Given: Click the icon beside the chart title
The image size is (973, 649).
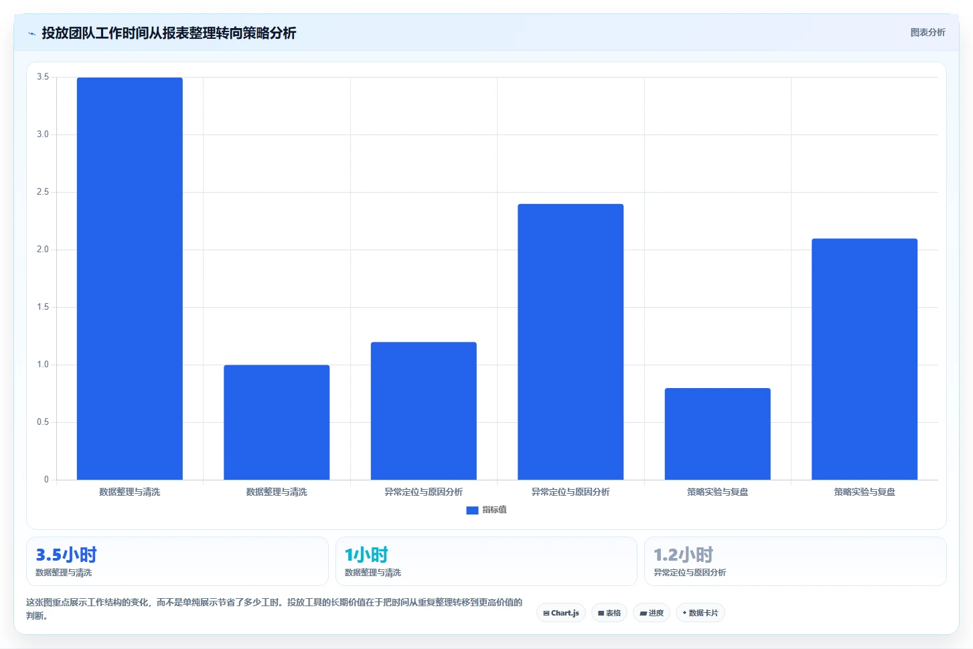Looking at the screenshot, I should 31,33.
